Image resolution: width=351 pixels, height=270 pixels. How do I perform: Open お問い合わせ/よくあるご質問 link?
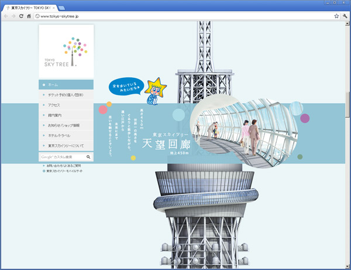(x=64, y=166)
